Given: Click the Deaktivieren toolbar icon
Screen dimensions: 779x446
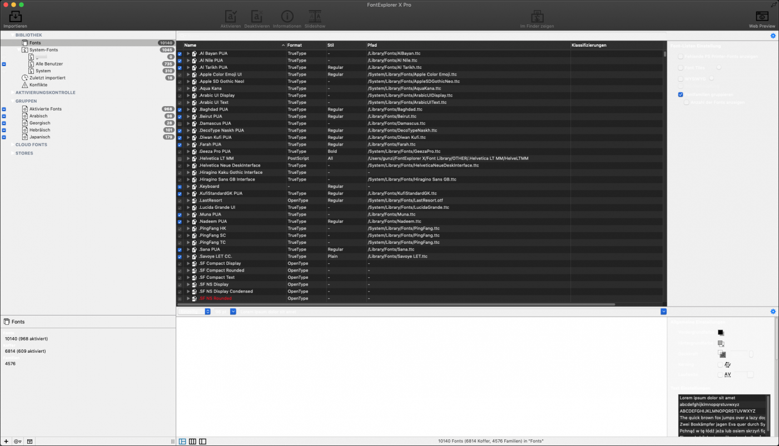Looking at the screenshot, I should click(x=256, y=17).
